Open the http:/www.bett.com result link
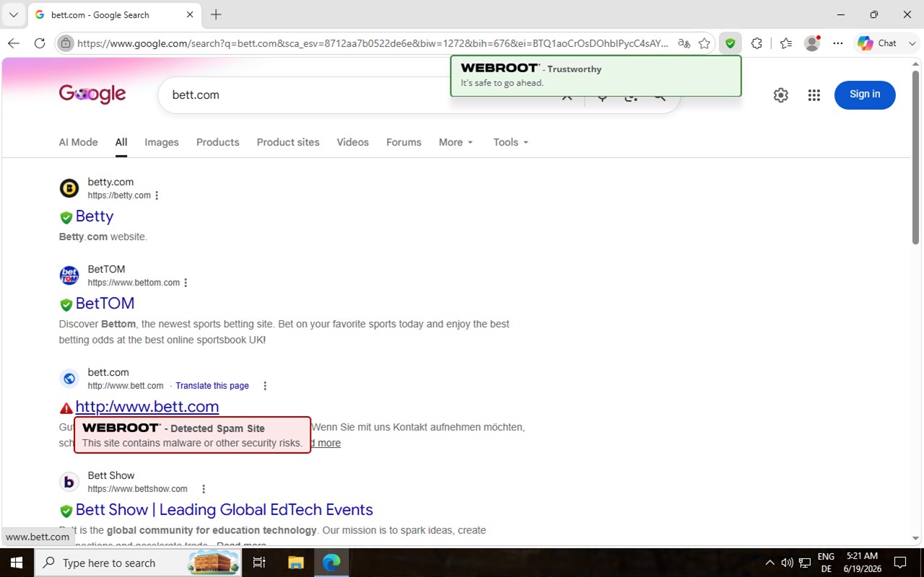The image size is (924, 577). point(147,407)
